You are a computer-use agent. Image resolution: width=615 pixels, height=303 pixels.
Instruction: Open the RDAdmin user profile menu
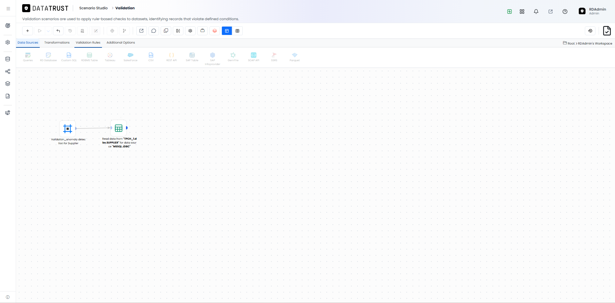tap(592, 11)
